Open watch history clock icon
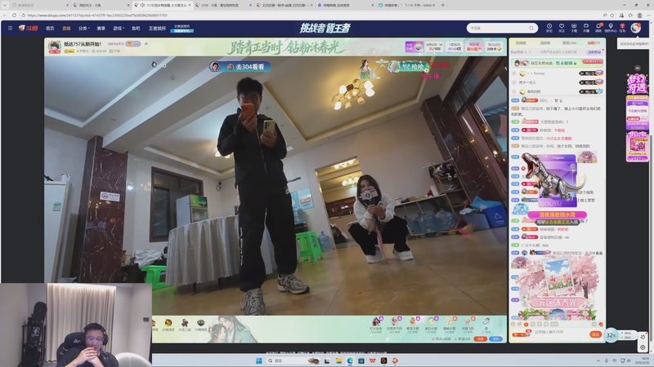 (549, 28)
